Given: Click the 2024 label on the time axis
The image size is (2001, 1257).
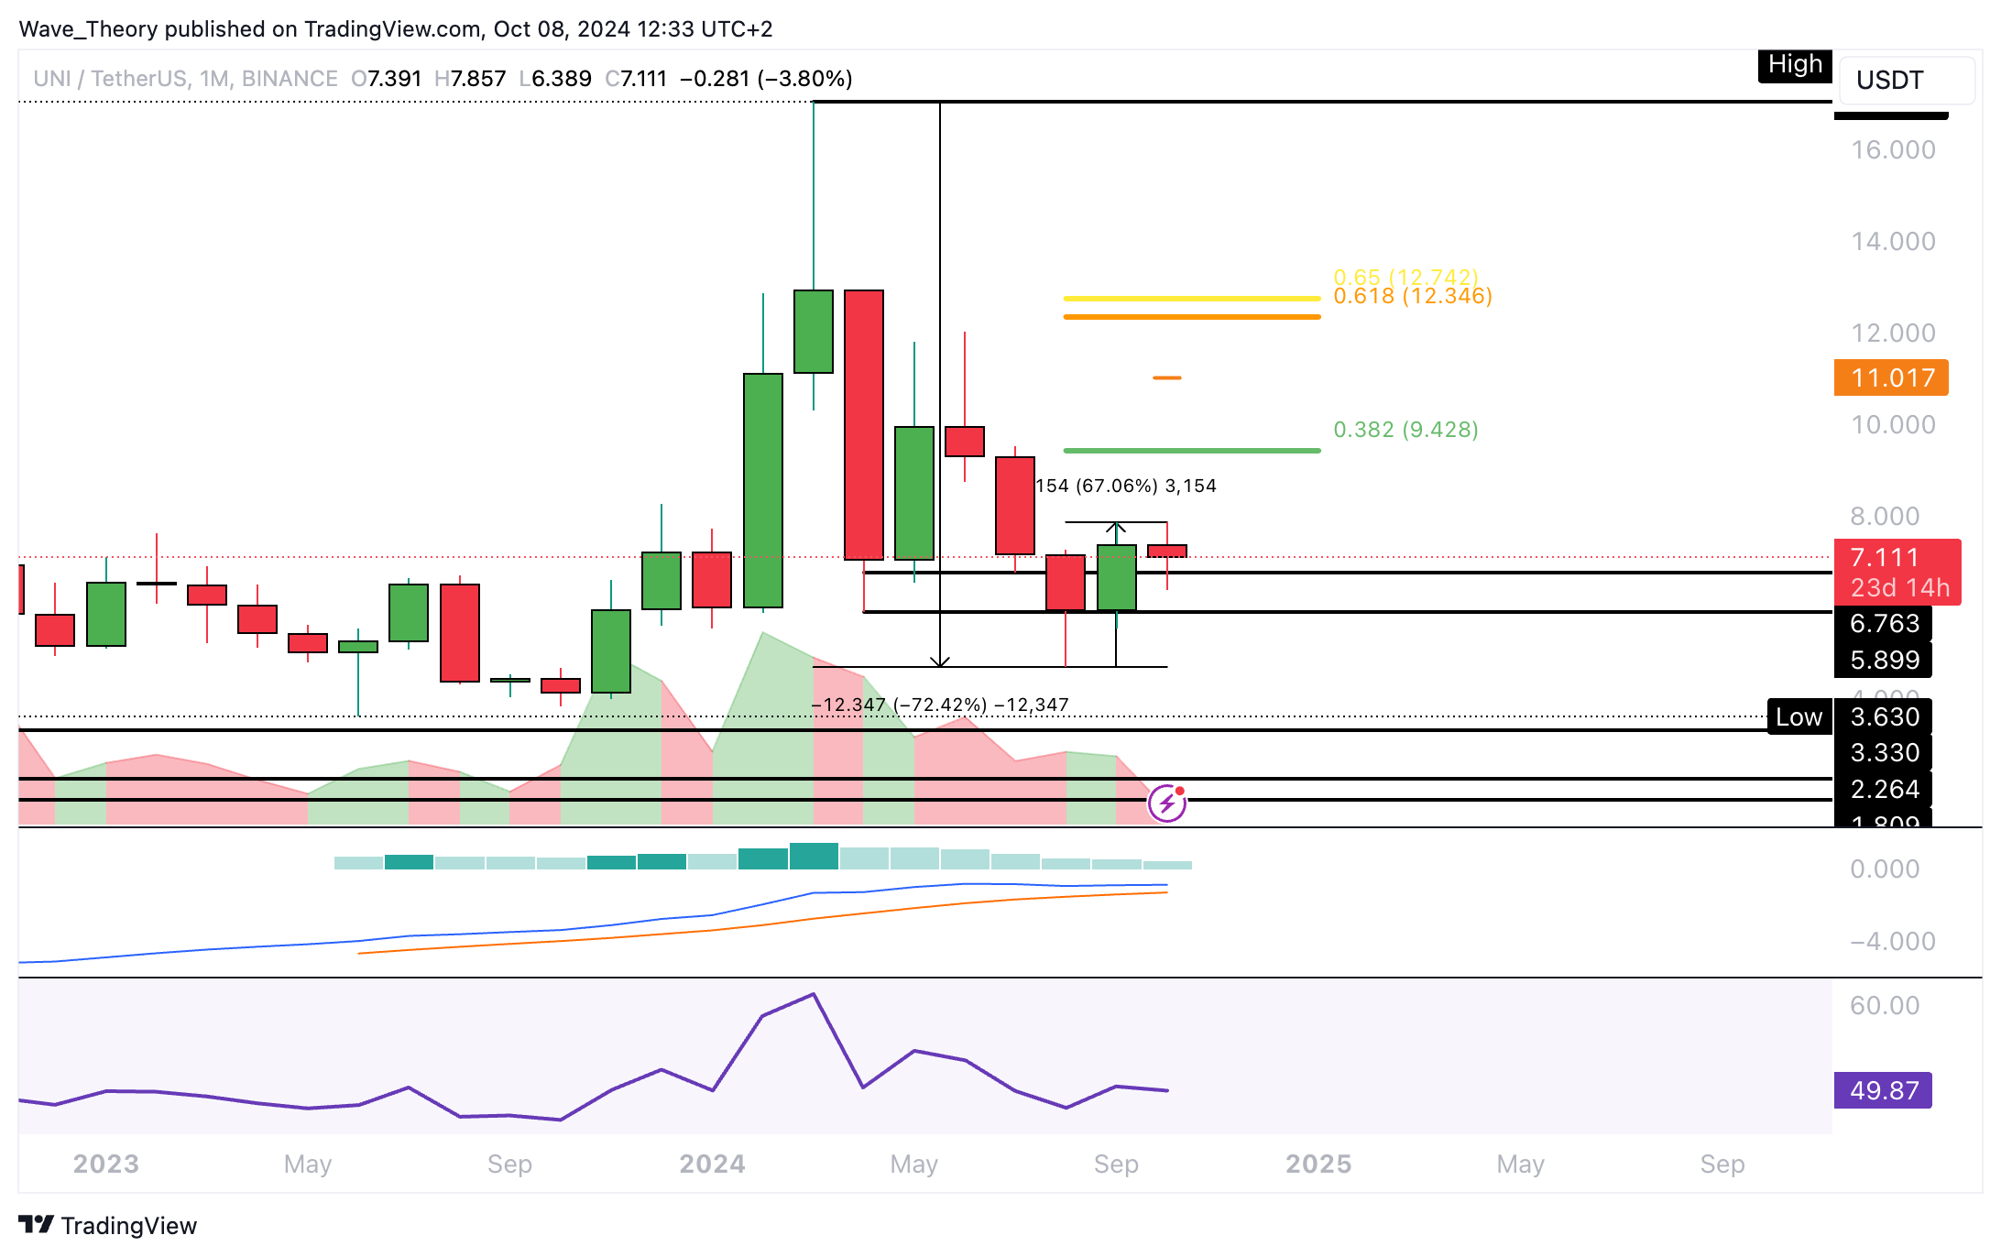Looking at the screenshot, I should coord(712,1164).
